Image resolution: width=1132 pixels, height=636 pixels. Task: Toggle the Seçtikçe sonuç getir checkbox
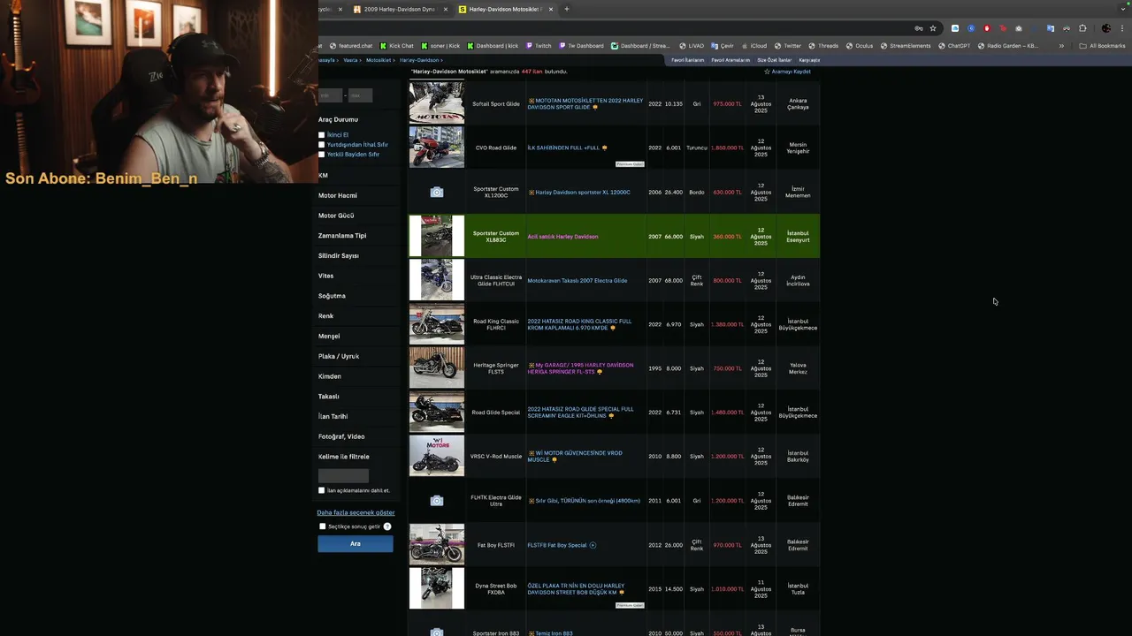(x=323, y=526)
